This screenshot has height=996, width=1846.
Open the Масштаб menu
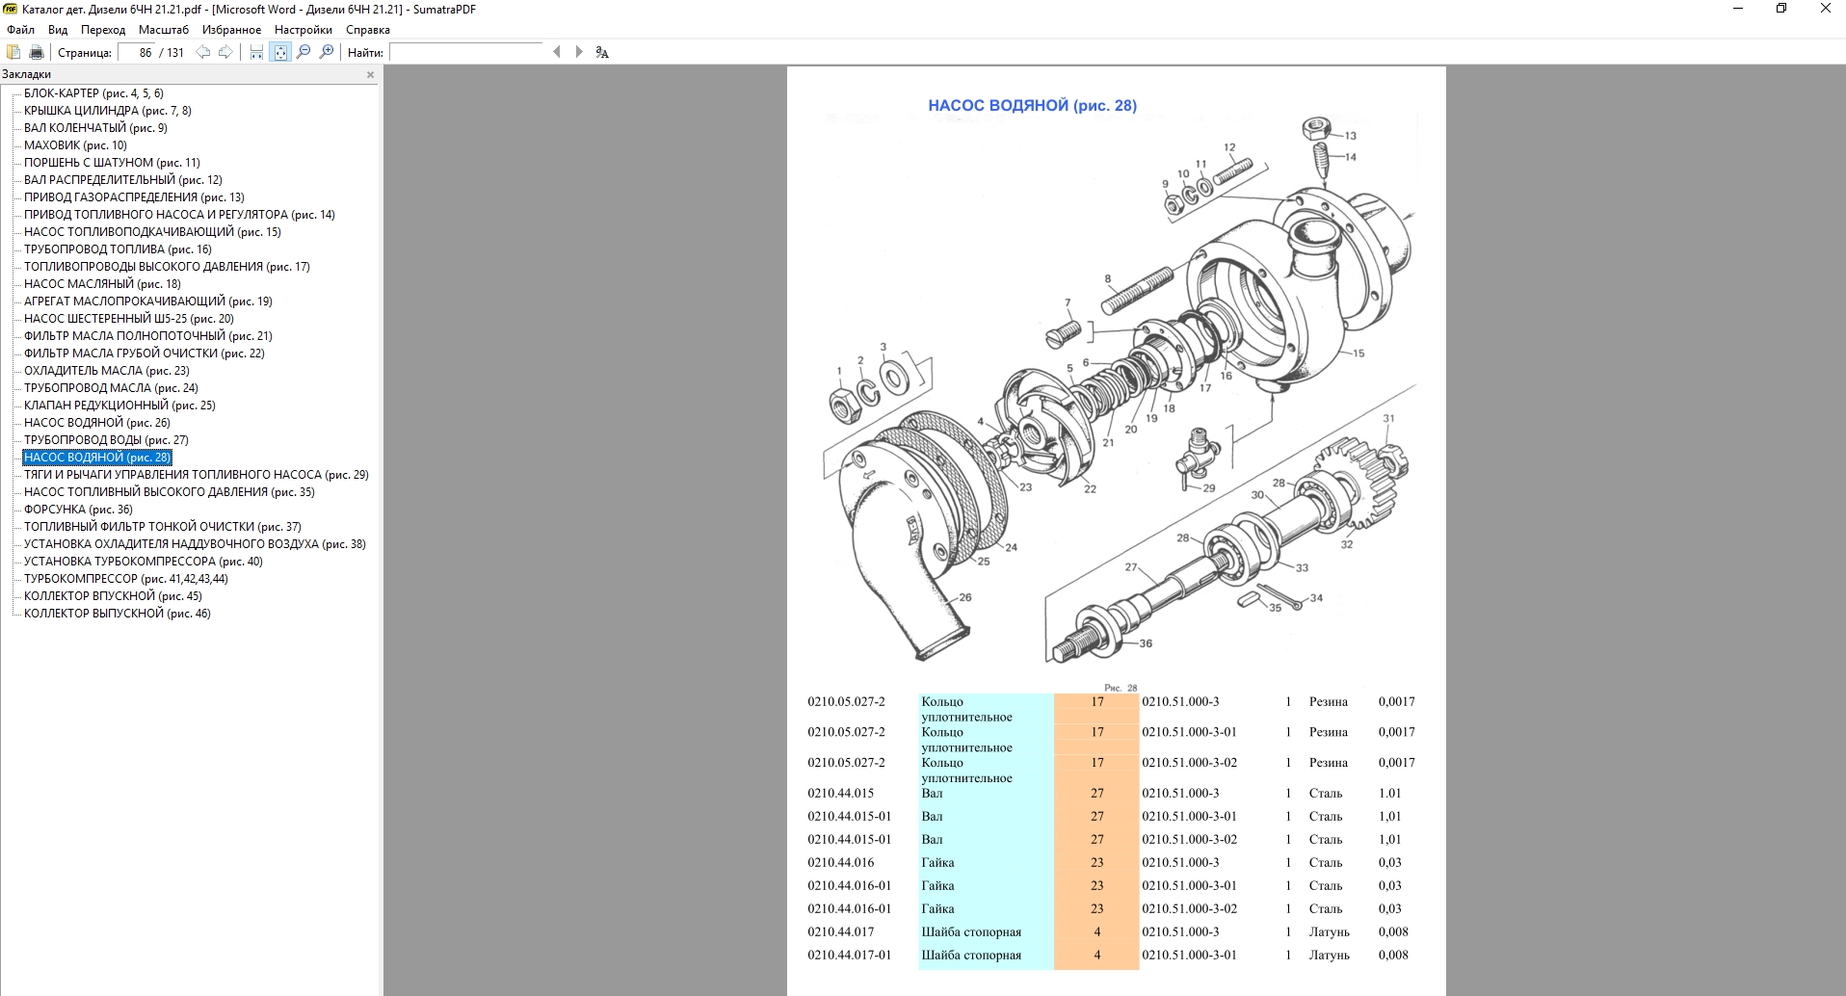(164, 30)
